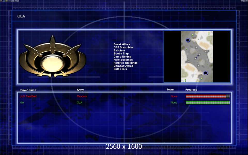Click the Progress column header
Image resolution: width=248 pixels, height=155 pixels.
191,90
